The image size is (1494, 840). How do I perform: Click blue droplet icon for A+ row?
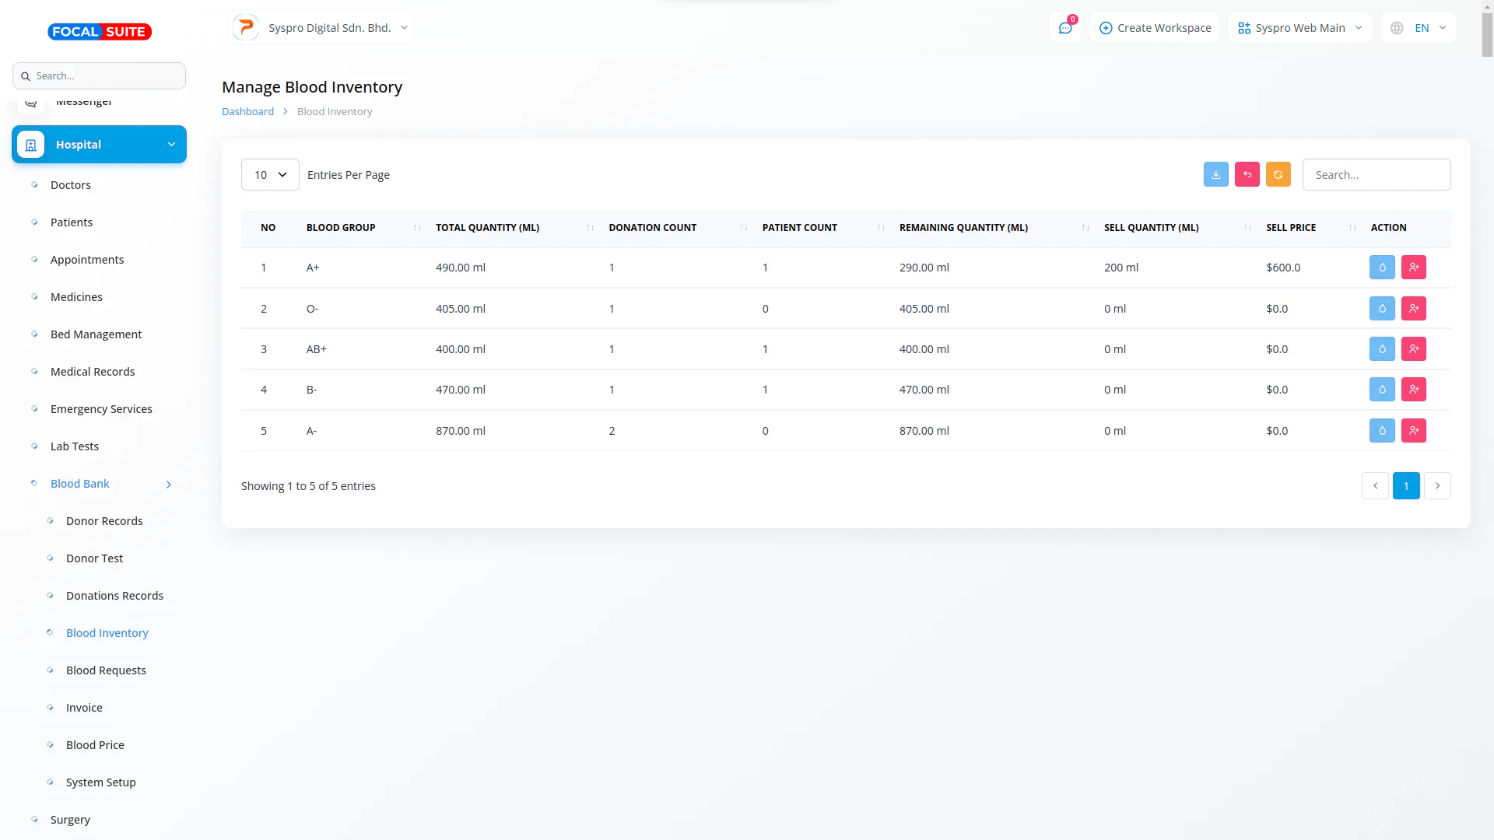pyautogui.click(x=1382, y=268)
